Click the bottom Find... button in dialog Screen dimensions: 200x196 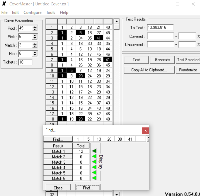88,188
